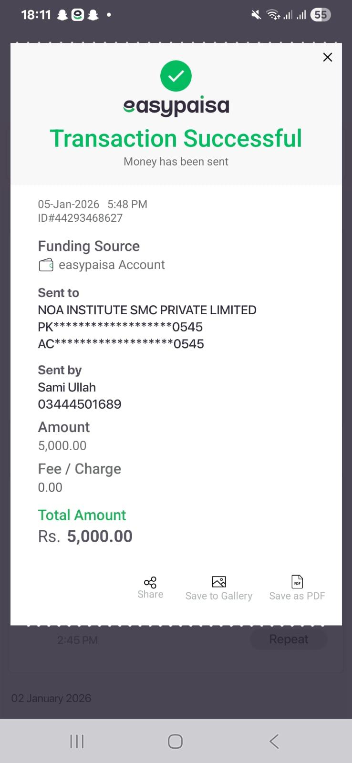The image size is (352, 763).
Task: Open recent apps from the navigation bar
Action: pyautogui.click(x=77, y=741)
